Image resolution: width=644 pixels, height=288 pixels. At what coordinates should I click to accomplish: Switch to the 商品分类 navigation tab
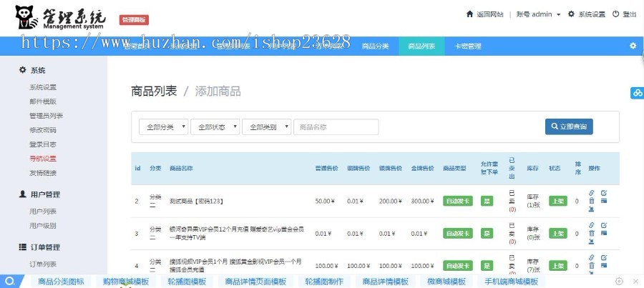[376, 46]
